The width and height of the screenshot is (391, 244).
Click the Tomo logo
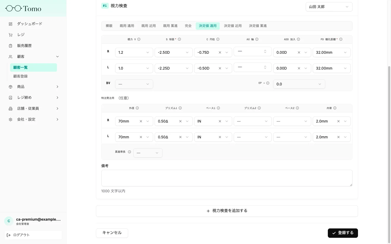point(23,9)
